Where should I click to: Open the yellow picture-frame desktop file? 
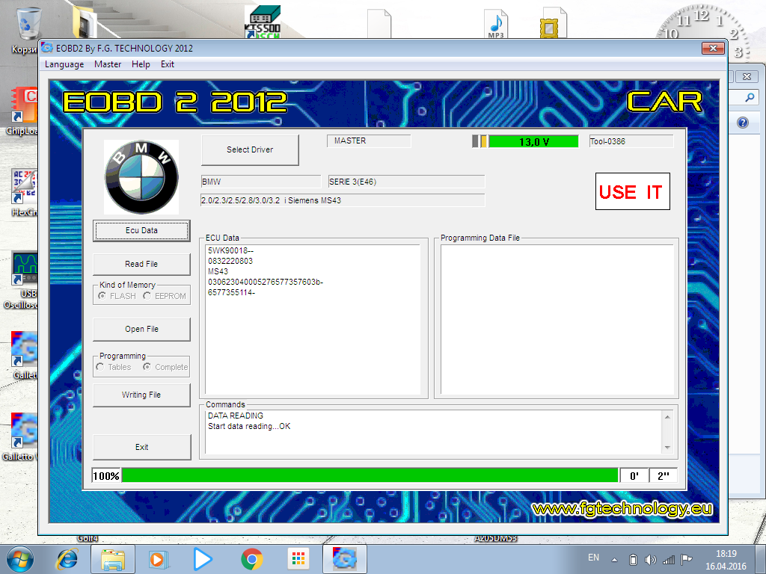point(553,22)
